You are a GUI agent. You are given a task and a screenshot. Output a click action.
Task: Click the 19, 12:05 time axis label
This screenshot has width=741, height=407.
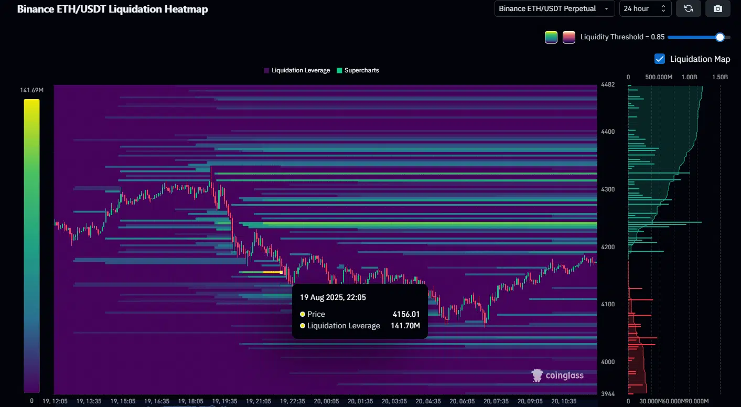(55, 401)
